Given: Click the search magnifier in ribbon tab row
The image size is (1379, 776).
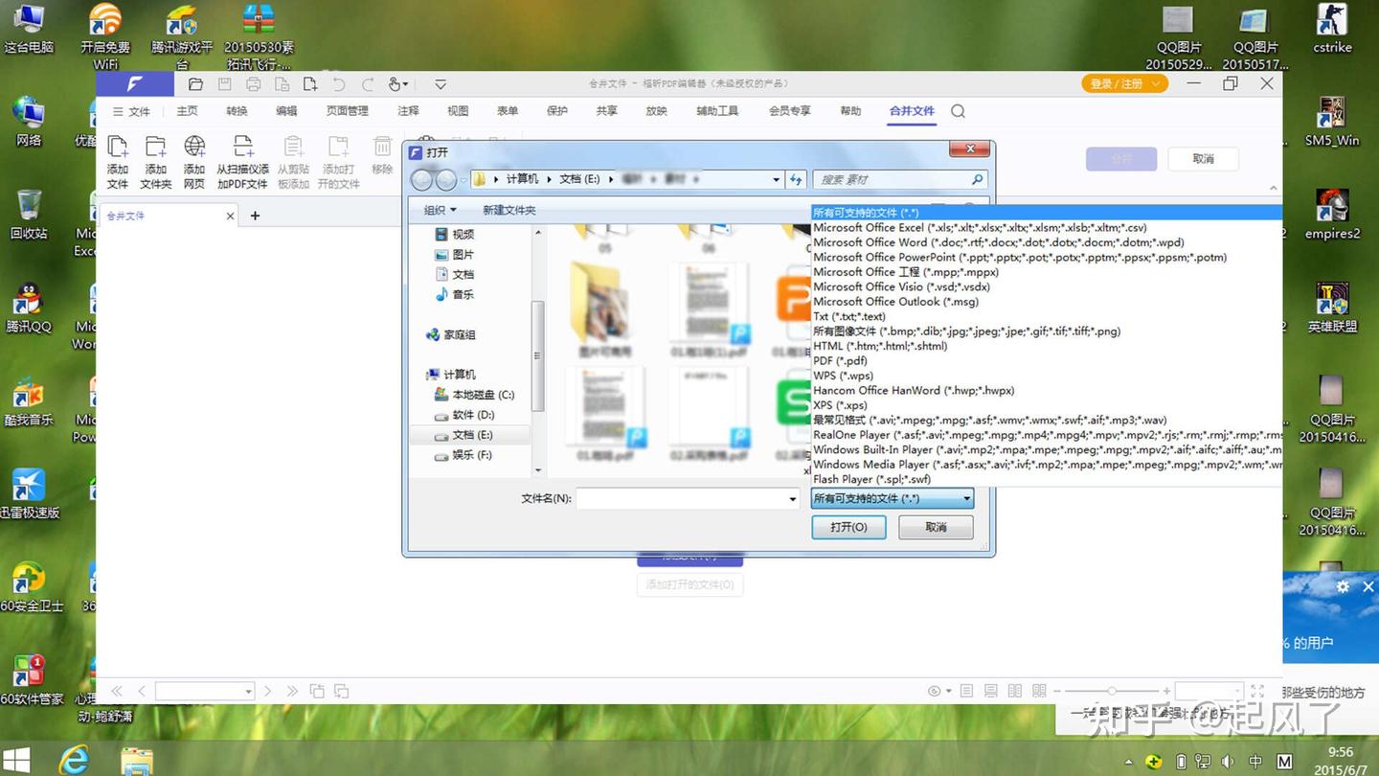Looking at the screenshot, I should 958,111.
